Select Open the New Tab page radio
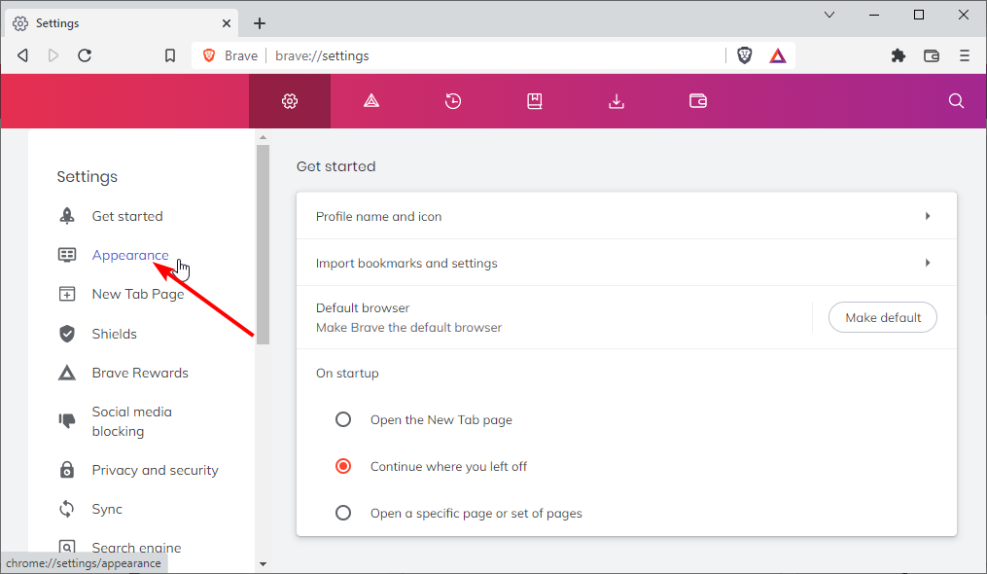This screenshot has width=987, height=574. pyautogui.click(x=343, y=419)
